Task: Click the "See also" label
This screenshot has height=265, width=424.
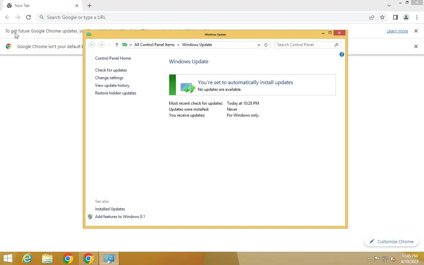Action: (x=102, y=201)
